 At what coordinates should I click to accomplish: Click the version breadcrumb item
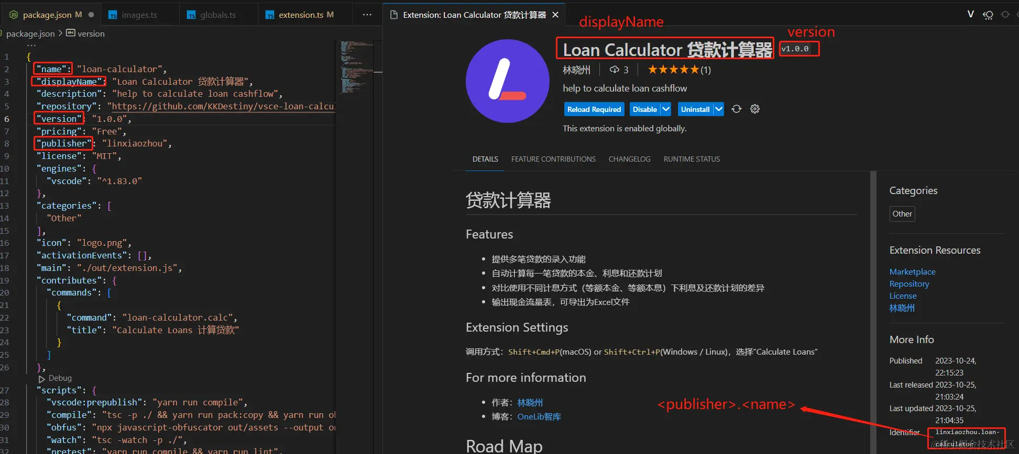[85, 33]
